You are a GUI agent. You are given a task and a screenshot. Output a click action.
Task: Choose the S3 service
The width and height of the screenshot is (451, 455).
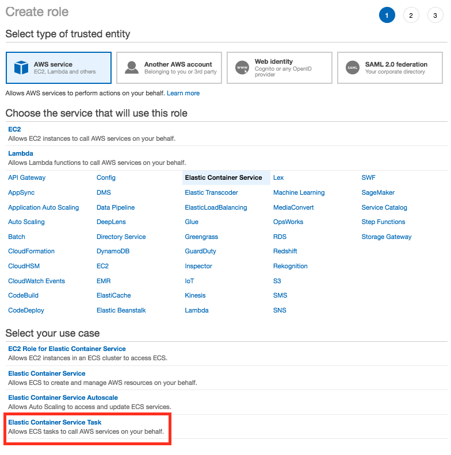(277, 281)
